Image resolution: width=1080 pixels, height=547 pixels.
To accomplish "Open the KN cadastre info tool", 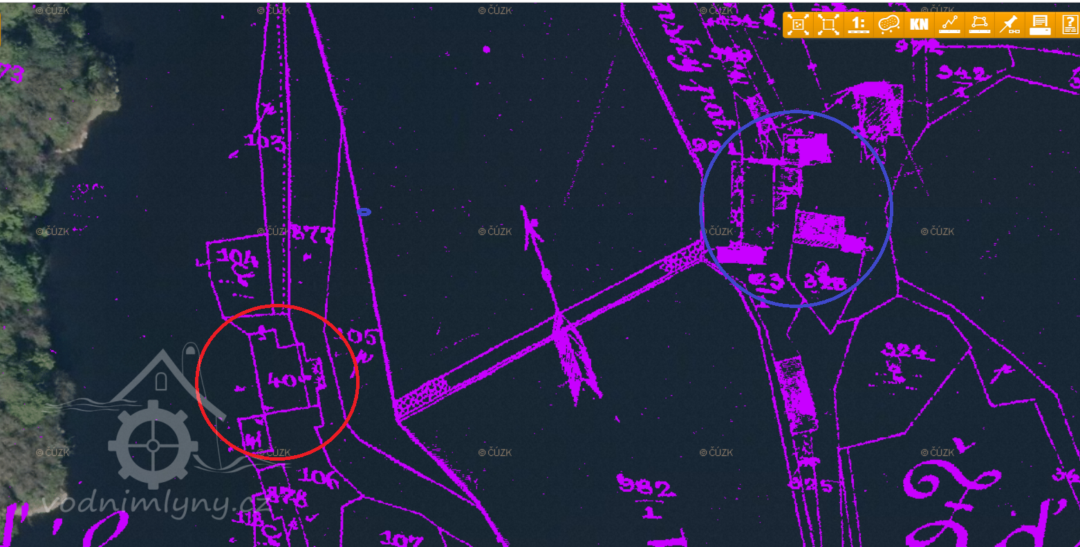I will (919, 25).
